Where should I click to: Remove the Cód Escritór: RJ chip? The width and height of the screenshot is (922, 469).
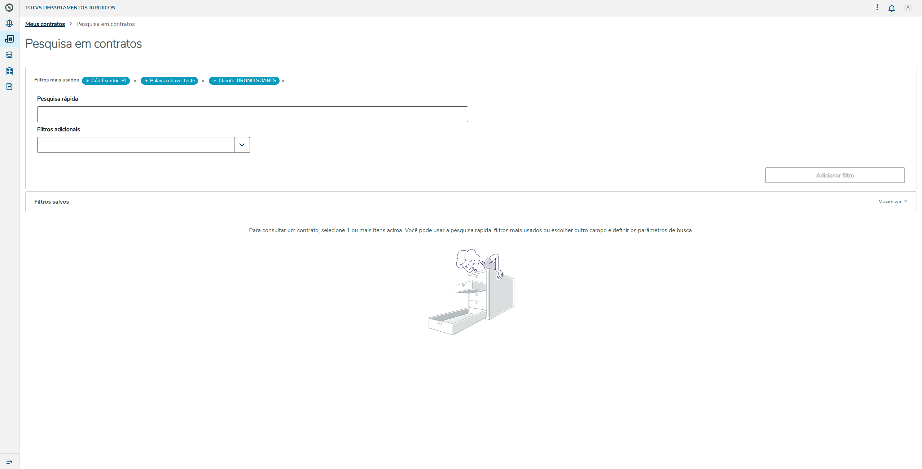point(135,81)
